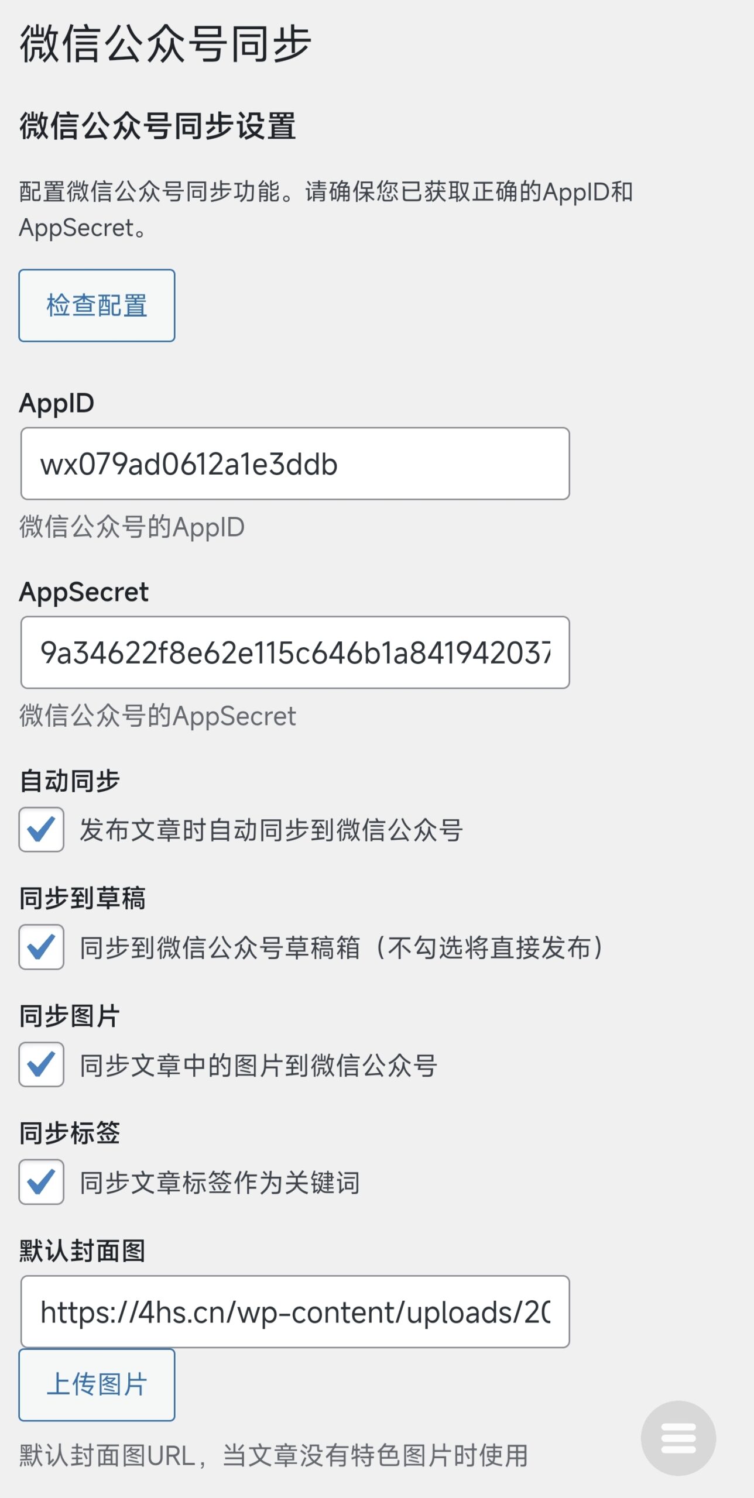This screenshot has width=754, height=1498.
Task: Click the 同步文章标签作为关键词 label
Action: [220, 1183]
